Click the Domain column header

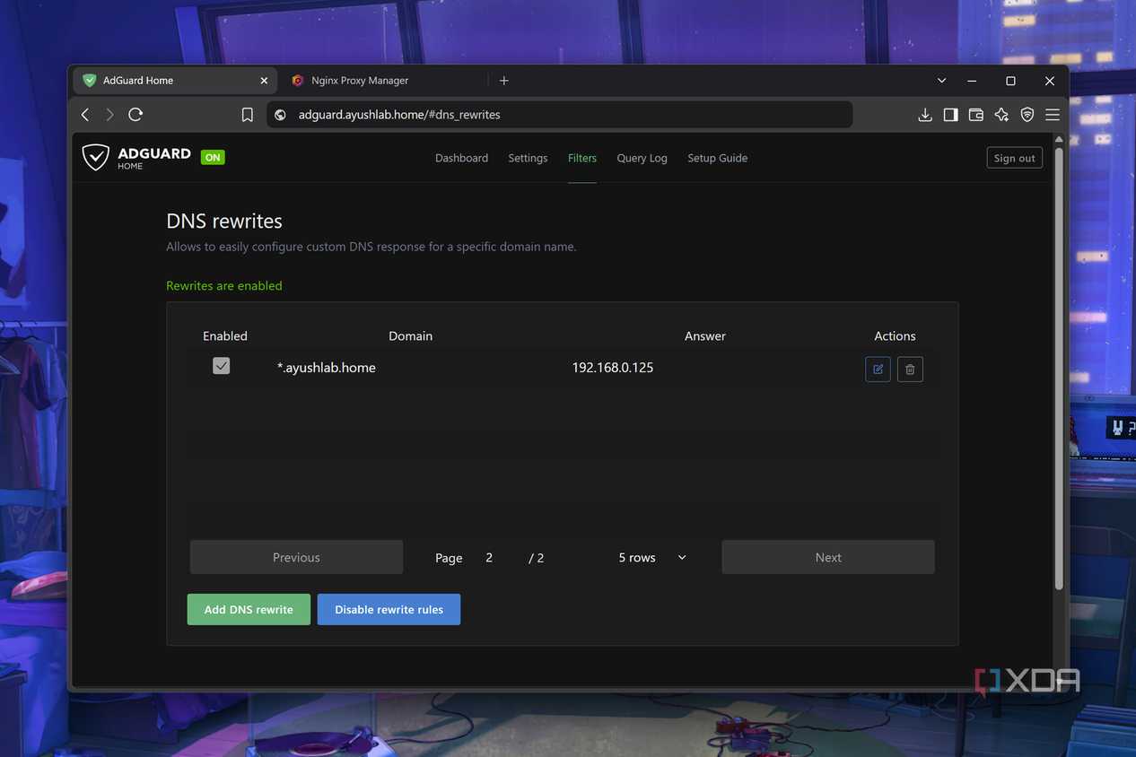click(410, 336)
